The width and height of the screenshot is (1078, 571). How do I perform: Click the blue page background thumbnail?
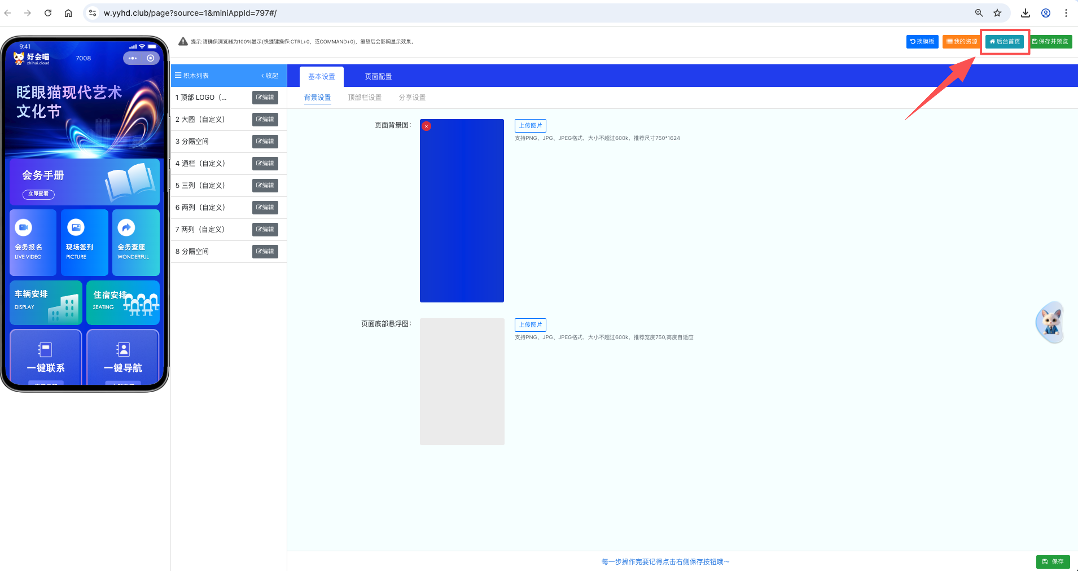point(462,214)
